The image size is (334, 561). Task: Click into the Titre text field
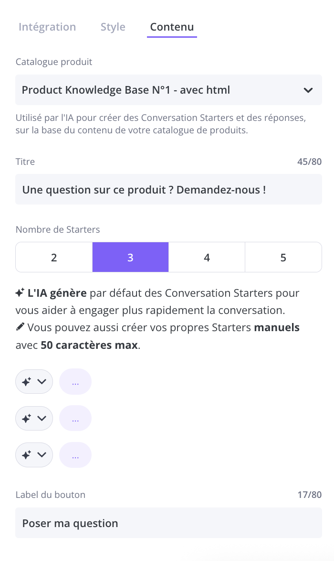coord(168,190)
